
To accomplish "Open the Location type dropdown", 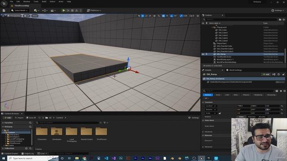I will click(211, 106).
